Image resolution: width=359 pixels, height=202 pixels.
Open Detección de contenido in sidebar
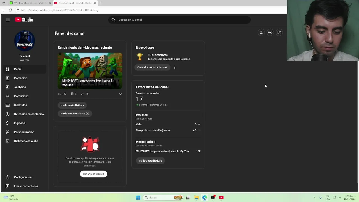click(x=24, y=114)
